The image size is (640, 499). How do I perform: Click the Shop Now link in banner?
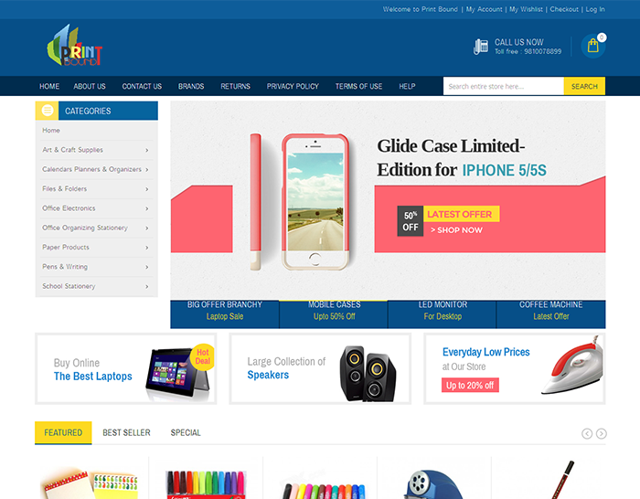tap(457, 230)
